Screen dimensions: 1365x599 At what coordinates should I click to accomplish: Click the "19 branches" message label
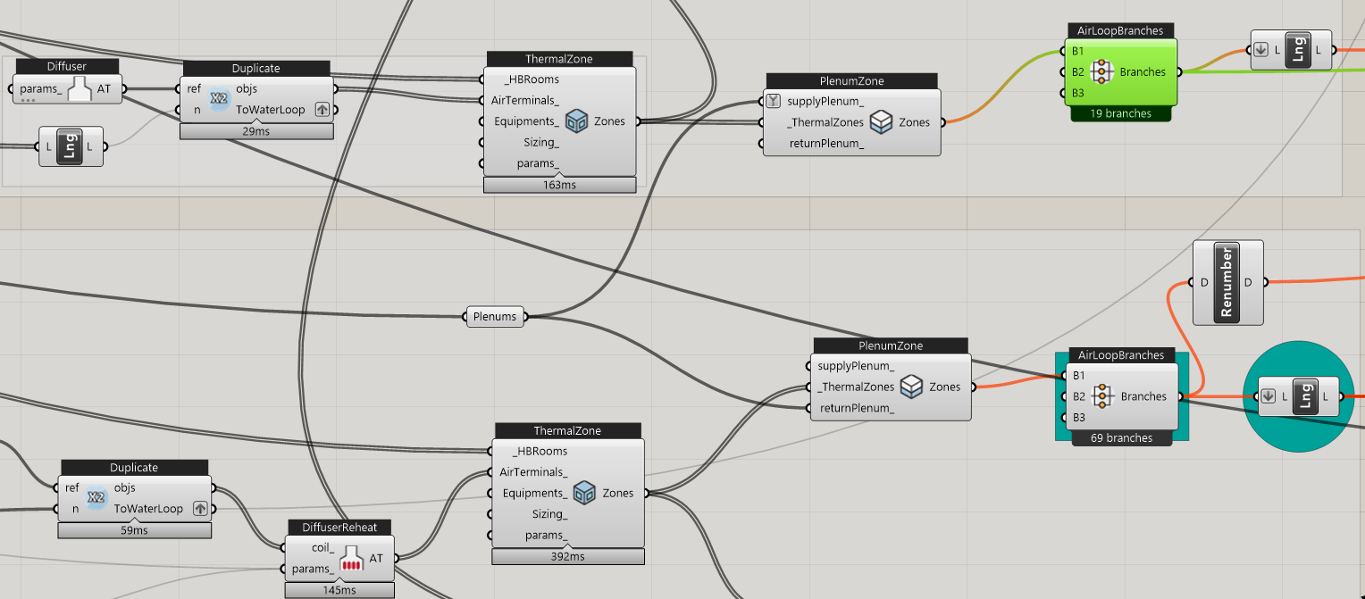[x=1121, y=113]
